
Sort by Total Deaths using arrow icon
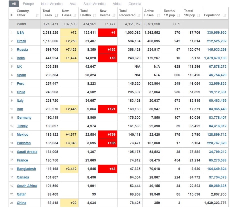94,15
